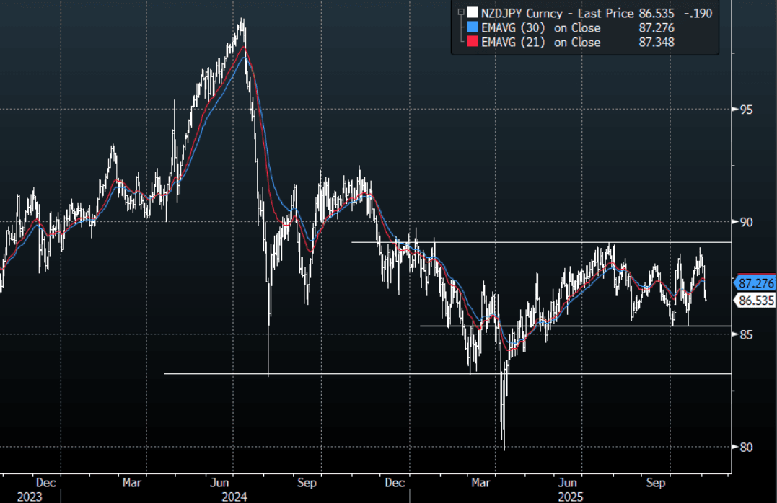Click the blue EMAVG (30) color swatch
The image size is (777, 503).
click(x=473, y=28)
